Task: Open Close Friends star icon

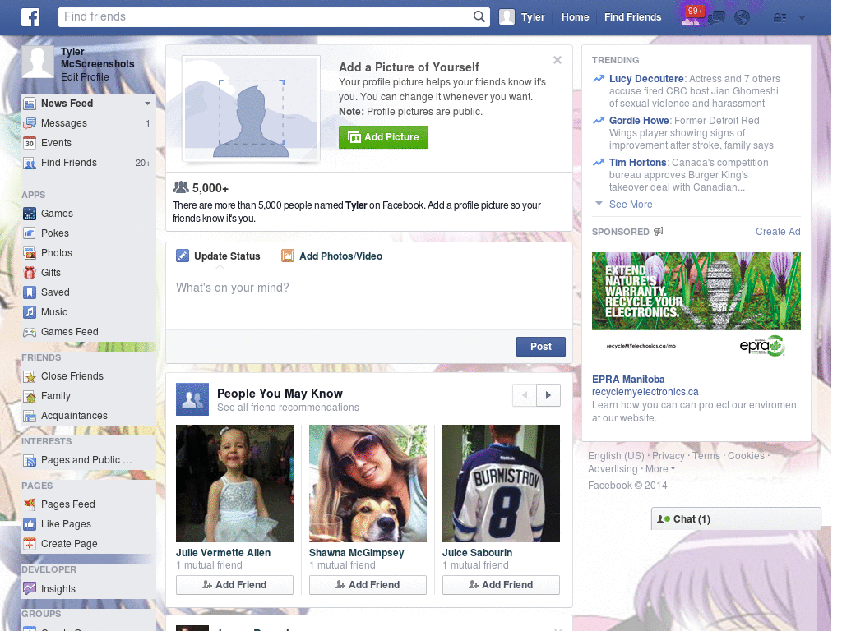Action: pos(30,376)
